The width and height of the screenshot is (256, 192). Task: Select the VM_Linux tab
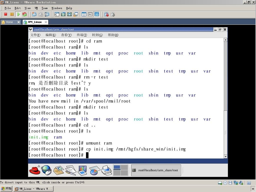click(x=35, y=22)
